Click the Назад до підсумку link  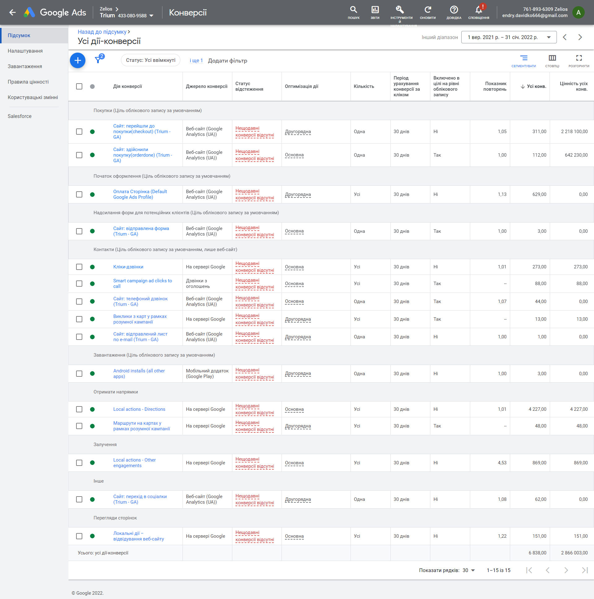[102, 32]
